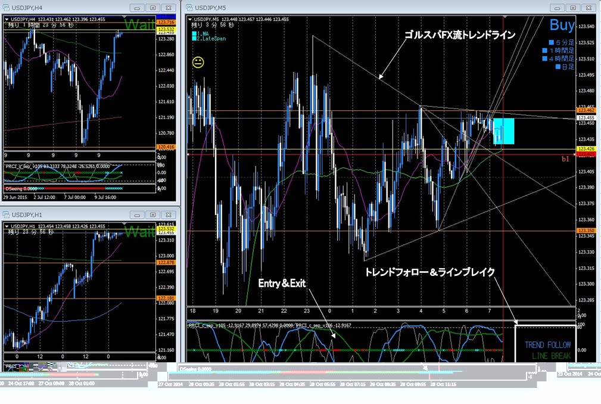Click the '残り 23 分 56 秒' countdown on H1
Image resolution: width=601 pixels, height=404 pixels.
coord(32,232)
